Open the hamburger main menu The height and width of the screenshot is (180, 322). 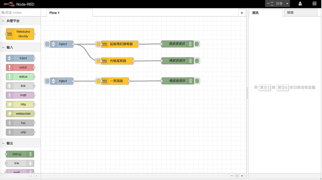[314, 4]
